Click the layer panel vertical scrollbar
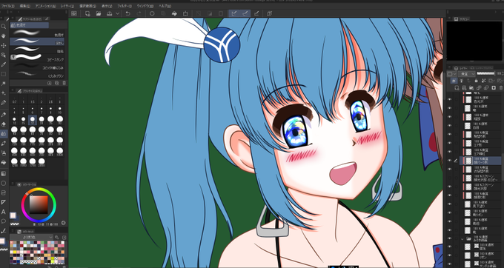This screenshot has width=504, height=268. point(503,167)
